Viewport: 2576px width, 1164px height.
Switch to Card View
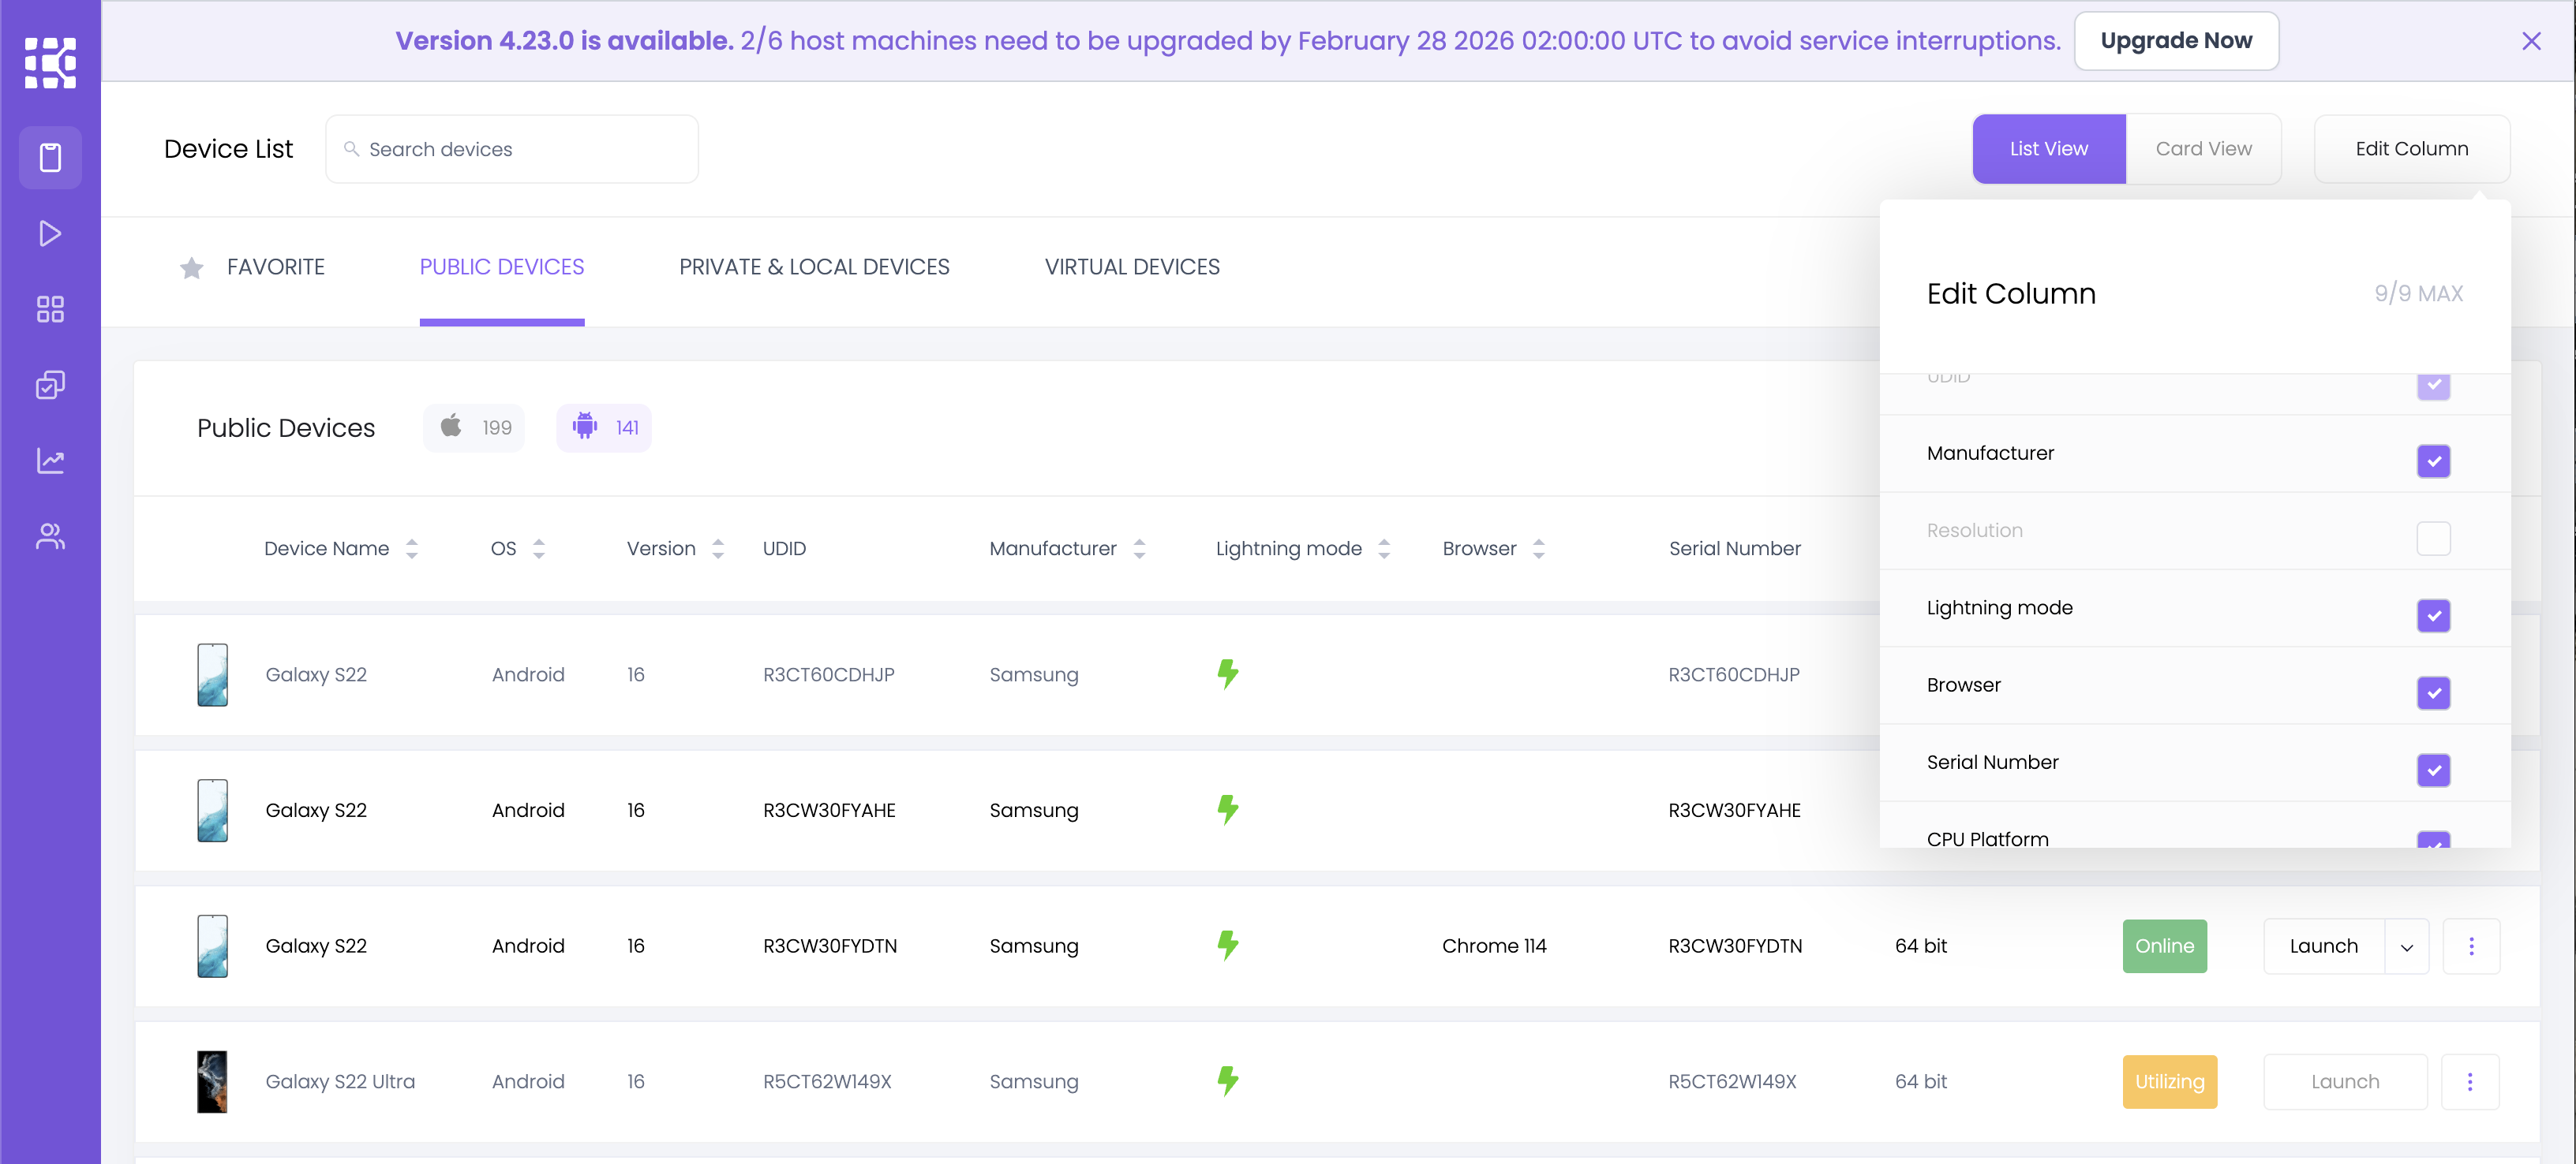click(2203, 149)
